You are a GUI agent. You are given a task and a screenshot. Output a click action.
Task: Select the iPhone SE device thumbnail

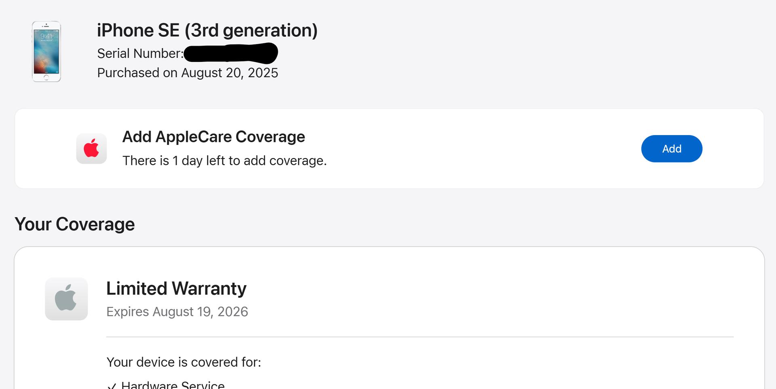pyautogui.click(x=46, y=52)
